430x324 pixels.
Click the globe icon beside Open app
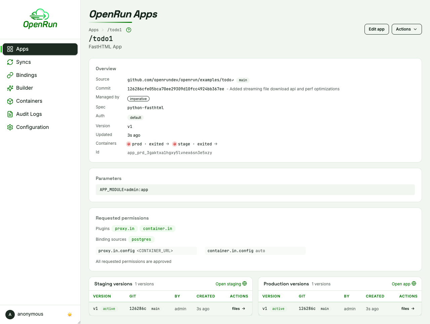pyautogui.click(x=414, y=284)
